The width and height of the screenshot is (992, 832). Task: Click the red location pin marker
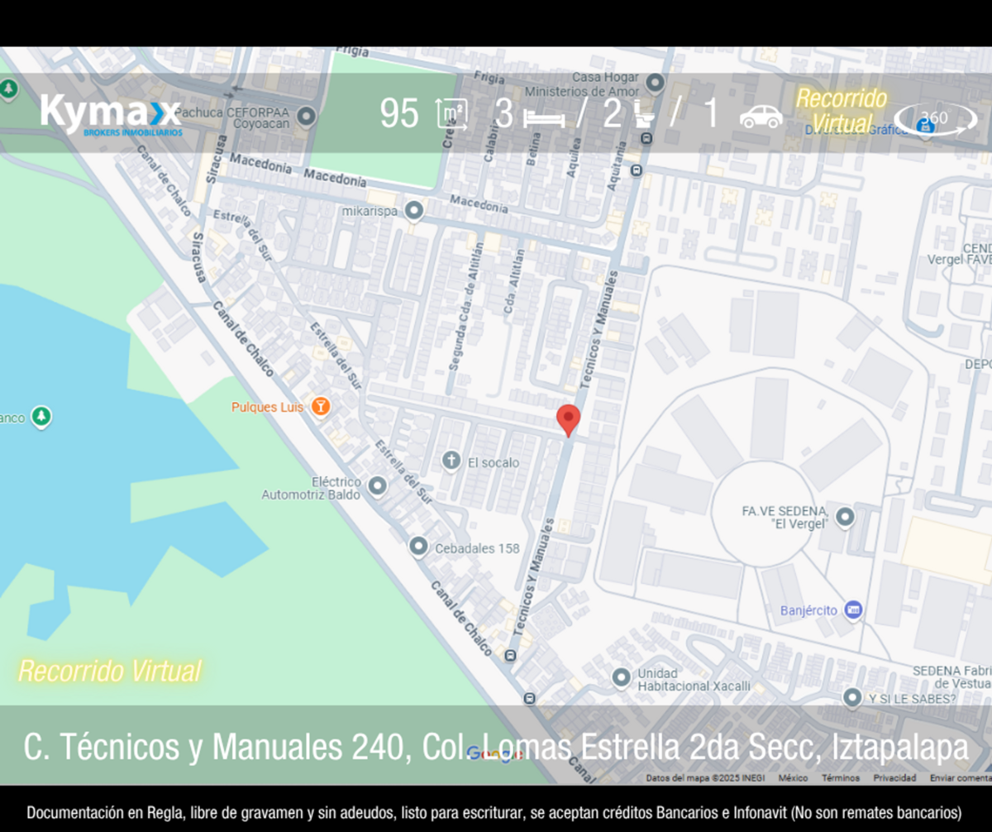(x=568, y=420)
